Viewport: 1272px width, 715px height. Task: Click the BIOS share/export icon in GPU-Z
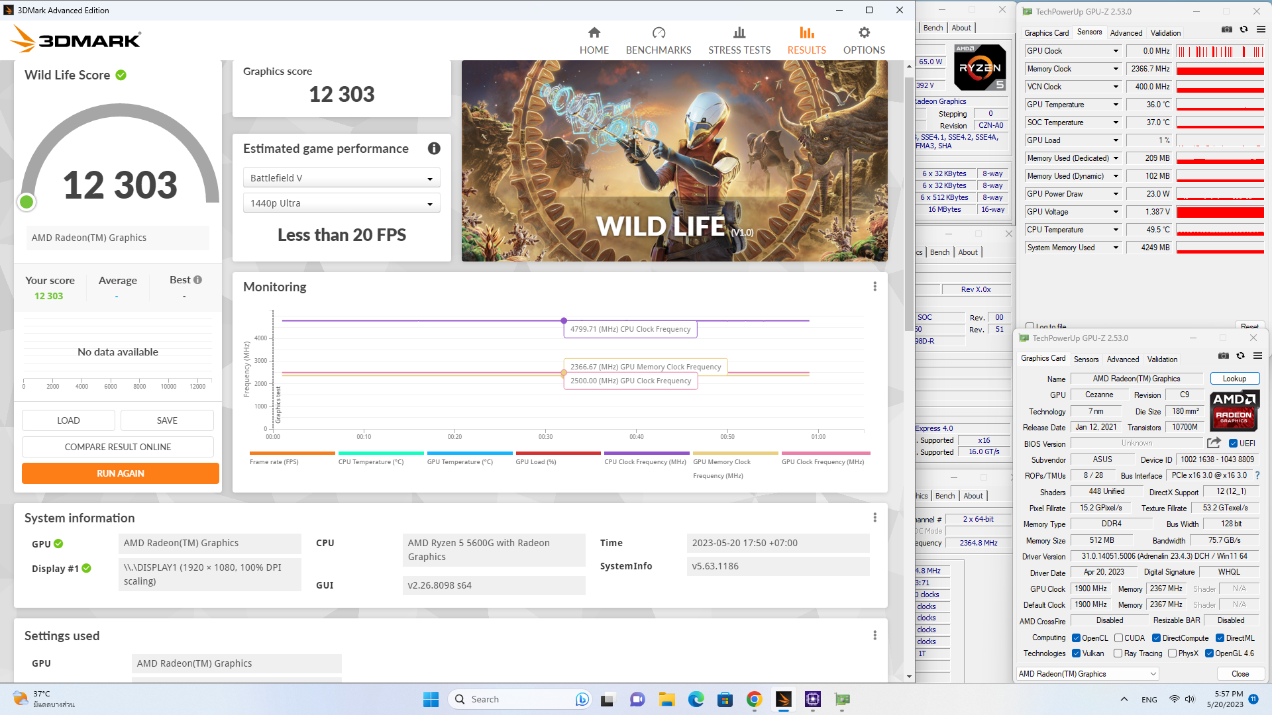coord(1214,443)
